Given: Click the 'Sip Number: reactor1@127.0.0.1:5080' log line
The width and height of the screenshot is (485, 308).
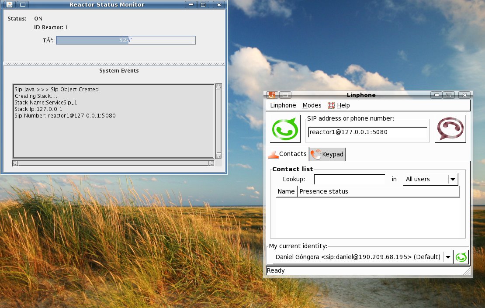Looking at the screenshot, I should click(x=65, y=116).
